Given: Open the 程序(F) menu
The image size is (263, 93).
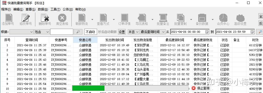Looking at the screenshot, I should [6, 9].
